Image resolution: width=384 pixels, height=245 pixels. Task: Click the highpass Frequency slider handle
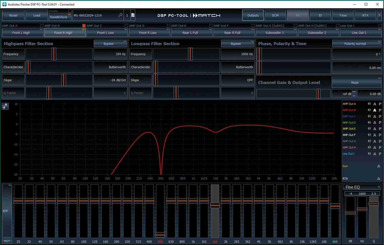point(54,54)
